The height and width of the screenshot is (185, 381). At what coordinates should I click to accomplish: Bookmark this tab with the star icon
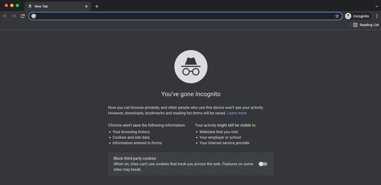[x=337, y=16]
